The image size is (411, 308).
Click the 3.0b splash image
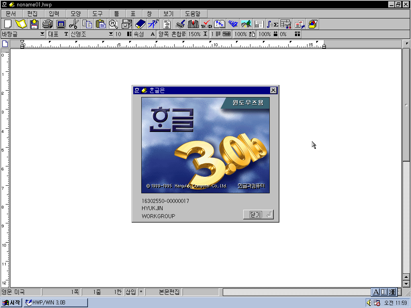click(x=205, y=145)
